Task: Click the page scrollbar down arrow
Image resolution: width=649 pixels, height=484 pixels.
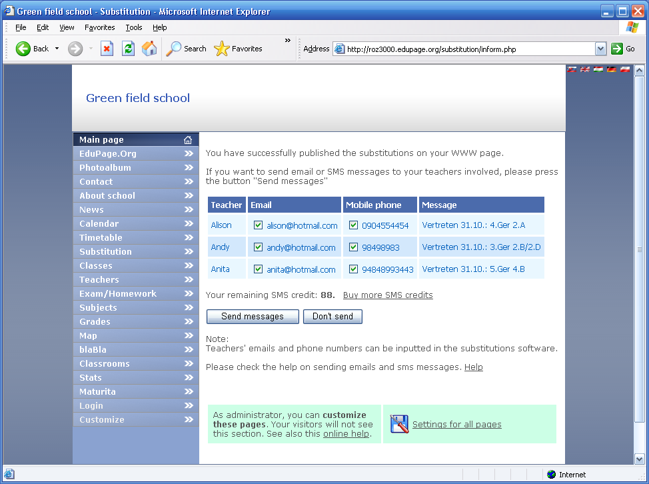Action: click(640, 459)
